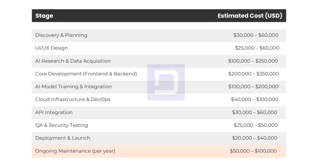Screen dimensions: 318x165
Task: Select Core Development (Frontend & Backend) label
Action: tap(86, 74)
